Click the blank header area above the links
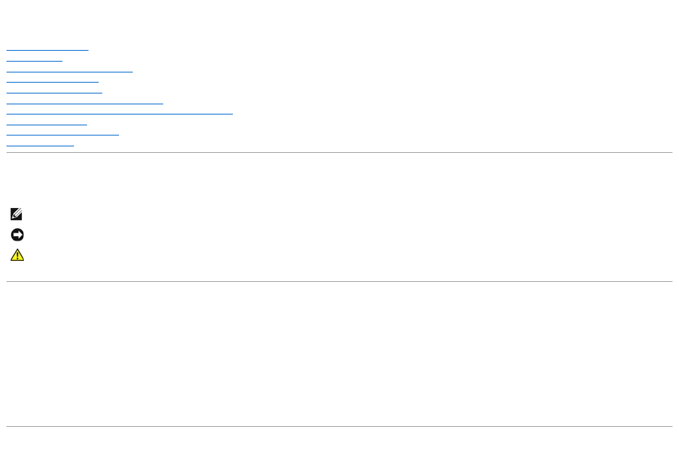Viewport: 679px width, 450px height. [x=339, y=22]
